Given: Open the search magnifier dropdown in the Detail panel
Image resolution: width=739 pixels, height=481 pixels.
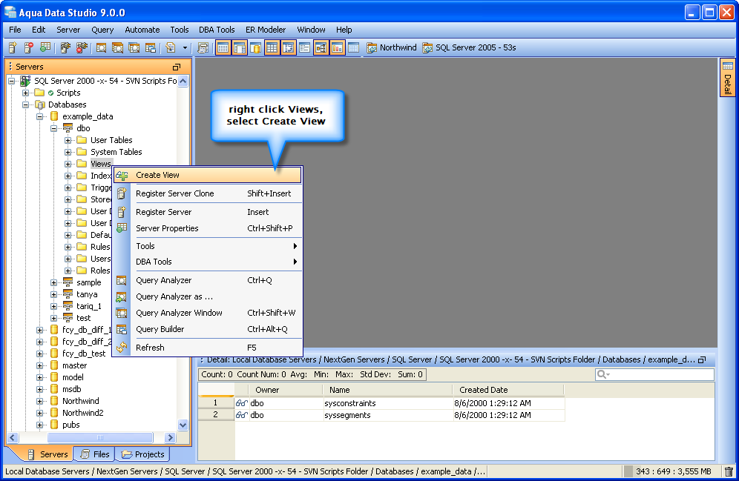Looking at the screenshot, I should click(x=603, y=374).
